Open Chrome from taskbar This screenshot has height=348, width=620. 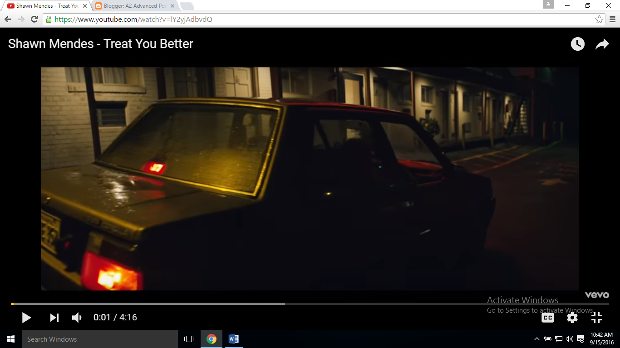(x=212, y=339)
